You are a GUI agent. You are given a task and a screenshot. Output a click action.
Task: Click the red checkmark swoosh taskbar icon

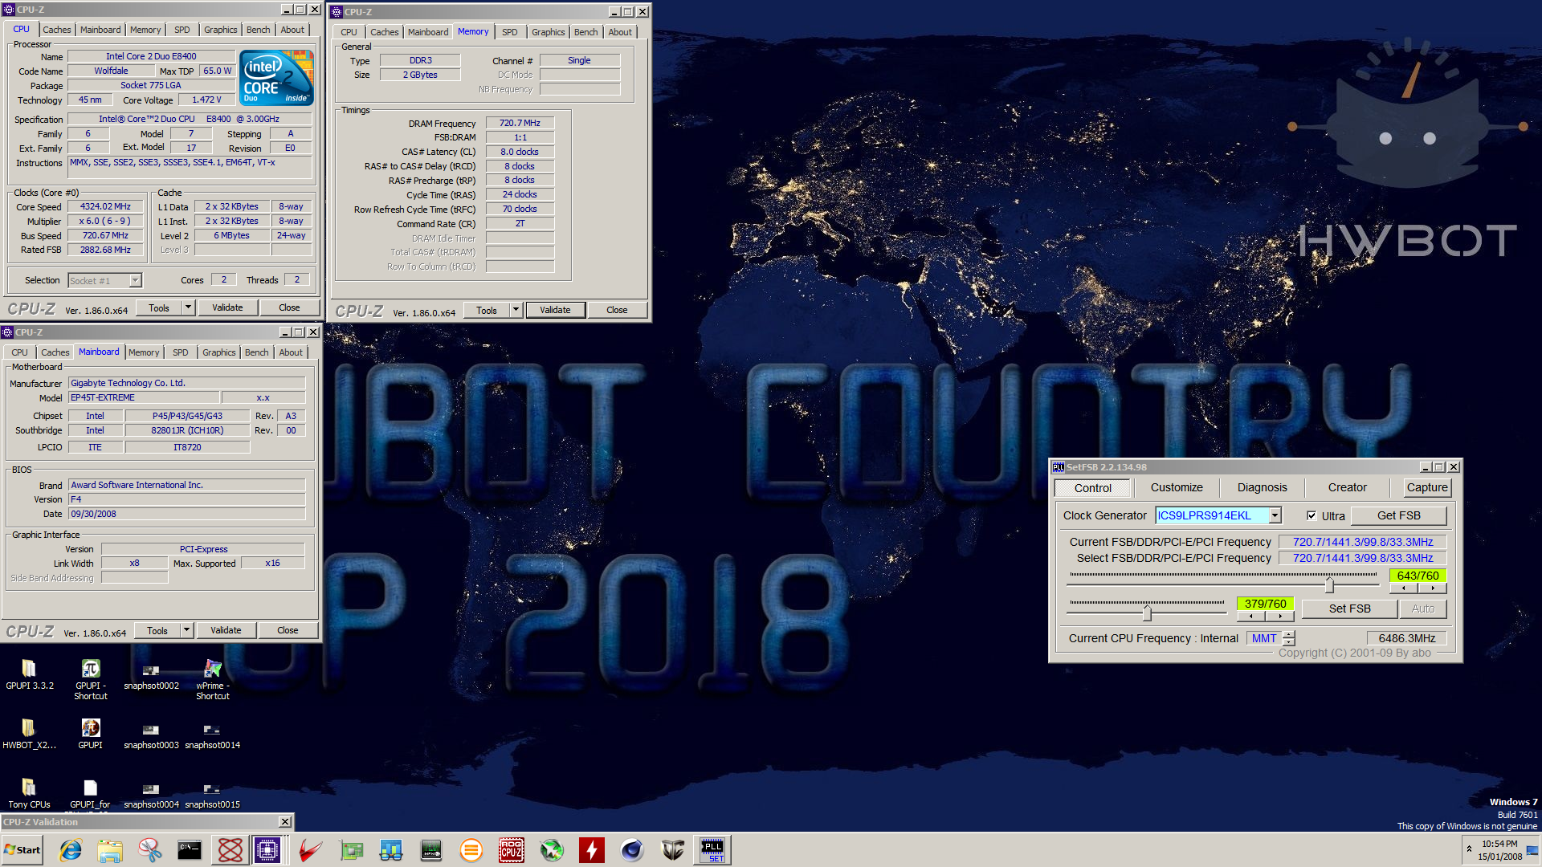311,850
